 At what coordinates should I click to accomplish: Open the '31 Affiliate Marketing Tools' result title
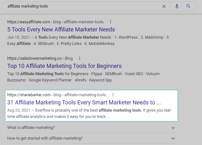coord(84,103)
